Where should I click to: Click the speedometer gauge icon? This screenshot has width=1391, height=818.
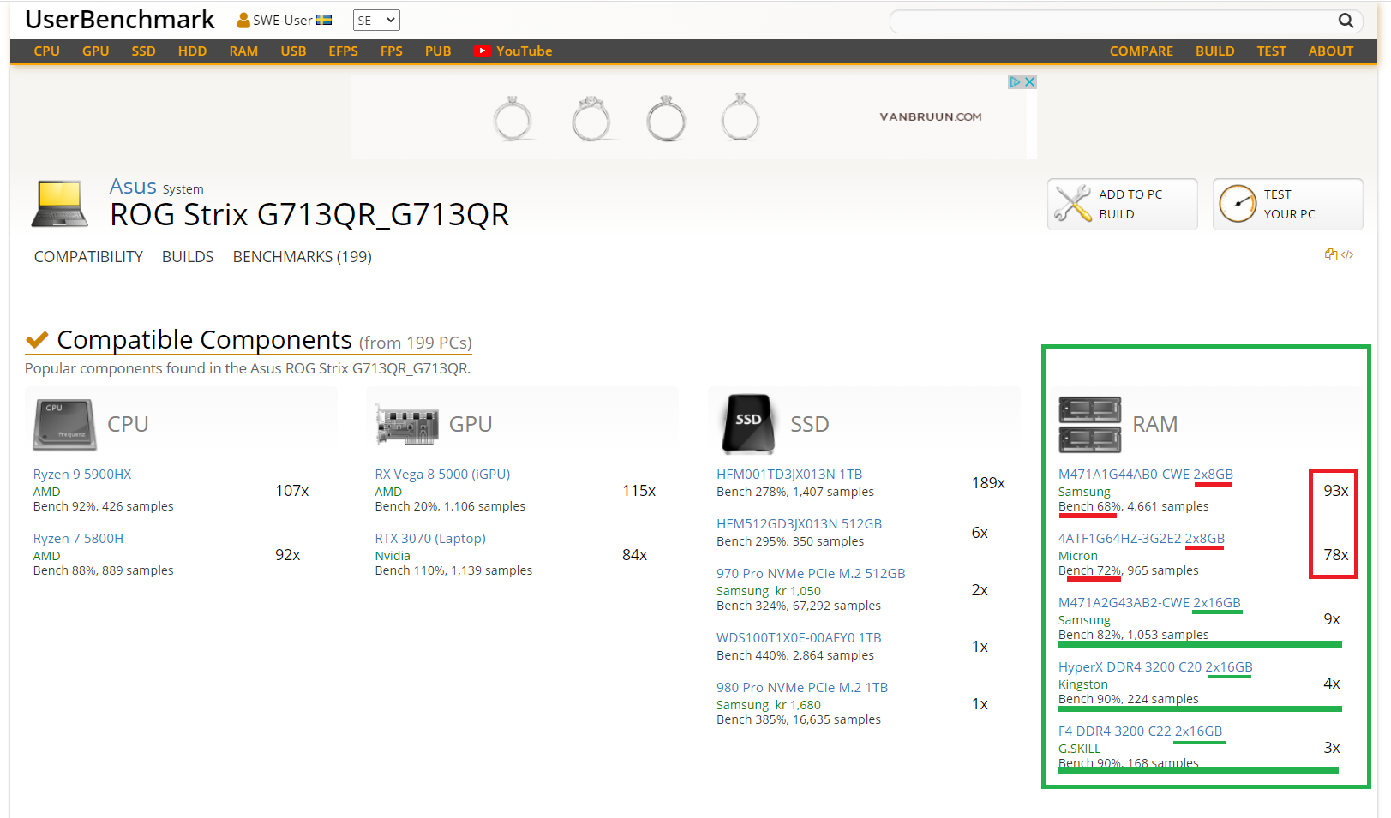point(1238,204)
